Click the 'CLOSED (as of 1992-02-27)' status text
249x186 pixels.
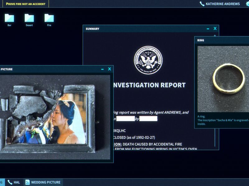pos(134,137)
